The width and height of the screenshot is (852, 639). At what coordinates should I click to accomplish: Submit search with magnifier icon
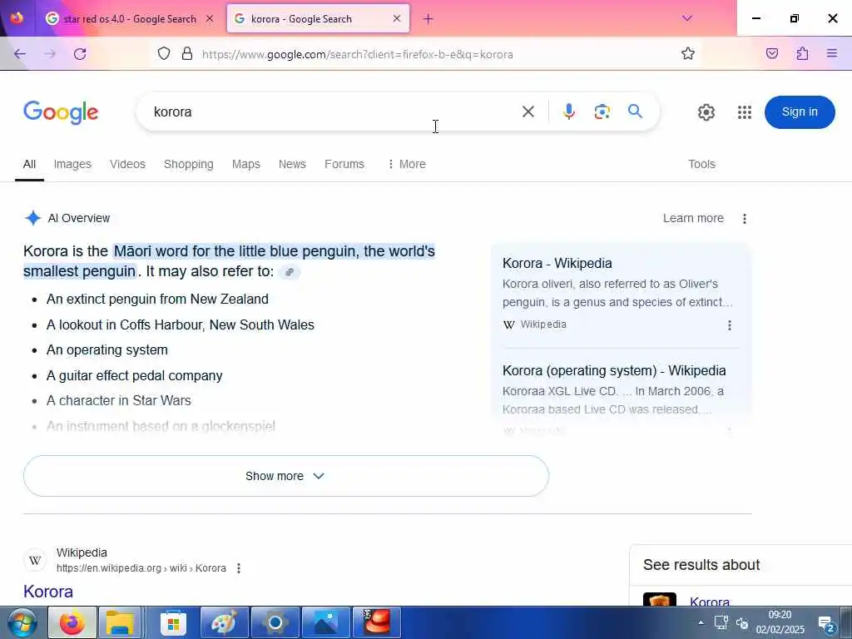click(x=635, y=112)
